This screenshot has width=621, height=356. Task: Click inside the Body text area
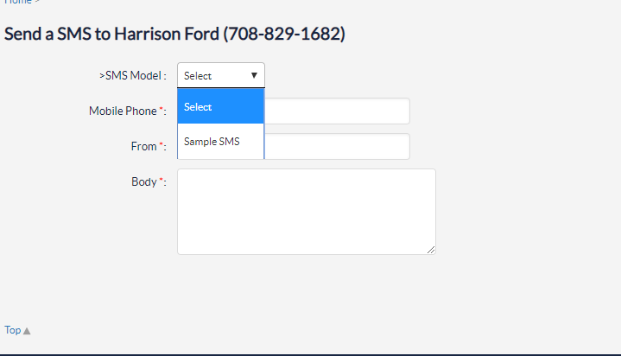click(307, 212)
